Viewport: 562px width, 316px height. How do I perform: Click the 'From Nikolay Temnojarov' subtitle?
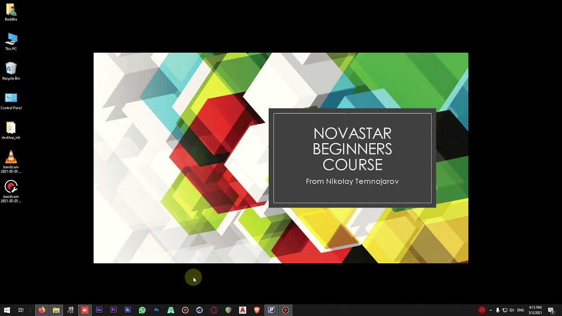[x=352, y=181]
